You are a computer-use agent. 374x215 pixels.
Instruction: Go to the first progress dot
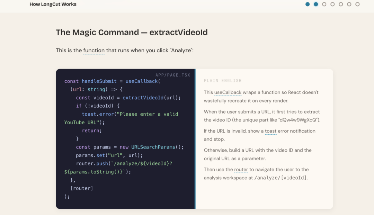308,4
